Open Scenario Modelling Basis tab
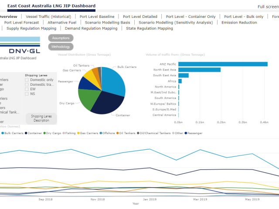279x209 pixels. click(x=108, y=23)
